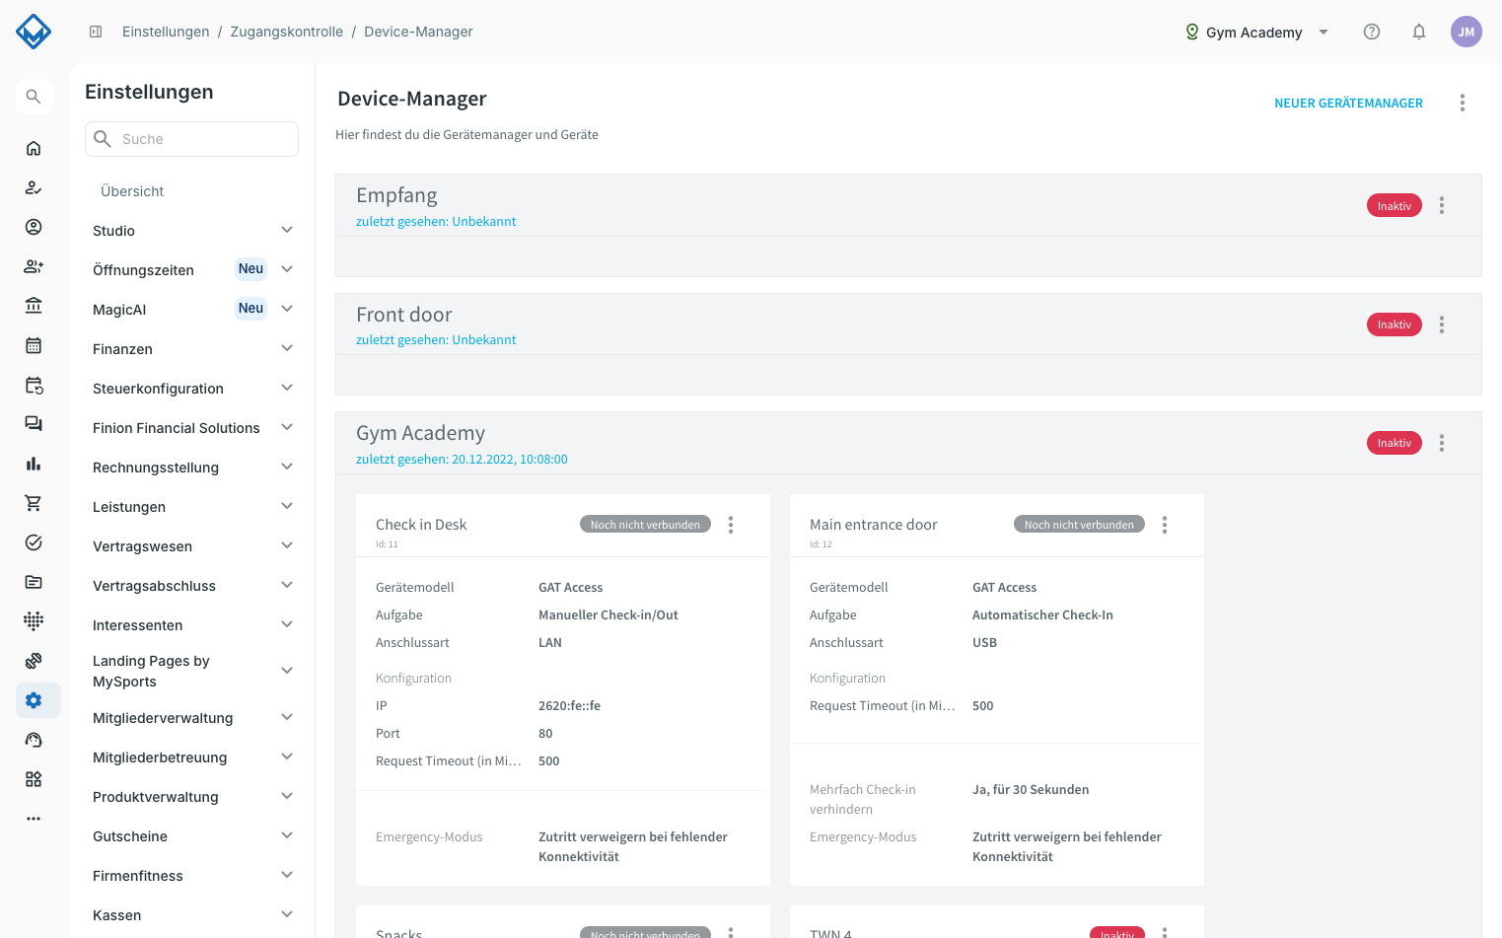This screenshot has height=938, width=1502.
Task: Follow the Zugangskontrolle breadcrumb link
Action: (287, 32)
